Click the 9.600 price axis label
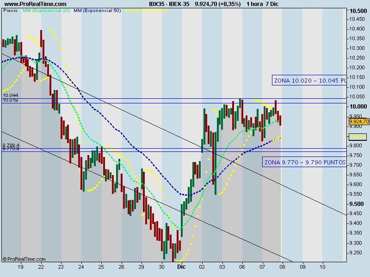 (356, 184)
